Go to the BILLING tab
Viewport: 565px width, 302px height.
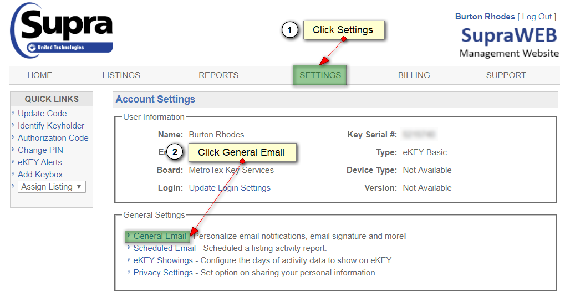(x=414, y=75)
